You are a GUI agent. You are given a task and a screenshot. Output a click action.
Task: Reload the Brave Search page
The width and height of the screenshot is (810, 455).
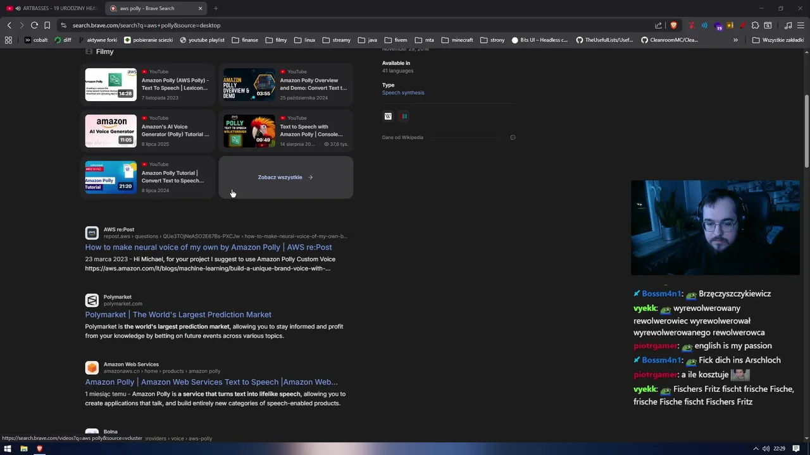(x=34, y=25)
